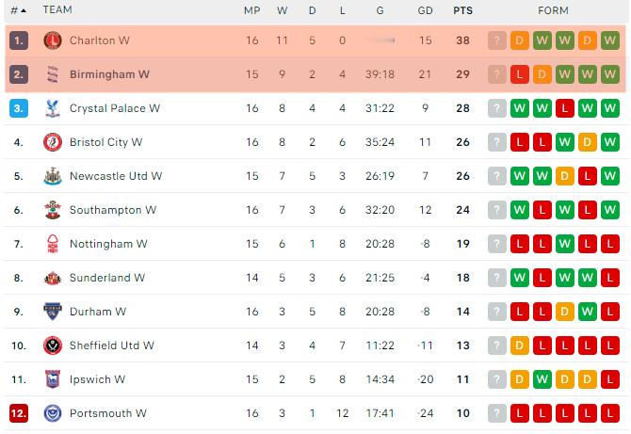The image size is (631, 434).
Task: Open the Sunderland W team link
Action: [x=106, y=278]
